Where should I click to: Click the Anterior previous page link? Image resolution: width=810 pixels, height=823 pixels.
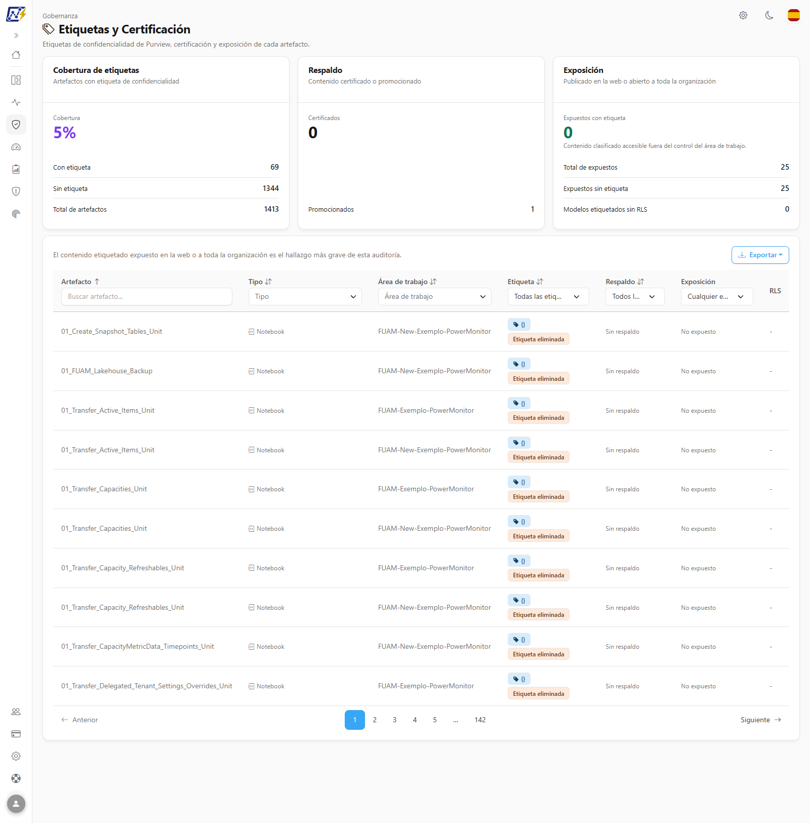pyautogui.click(x=79, y=720)
